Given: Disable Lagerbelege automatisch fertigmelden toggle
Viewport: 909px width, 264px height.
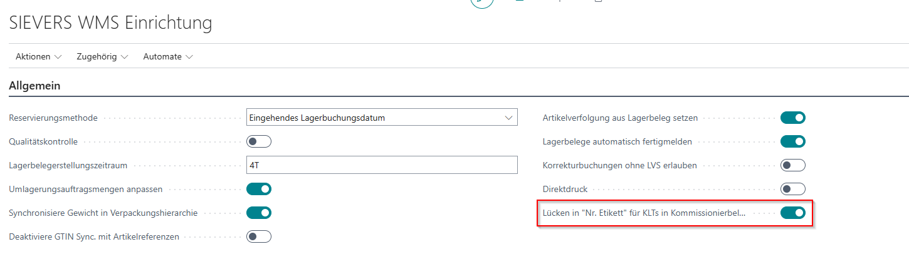Looking at the screenshot, I should 792,141.
